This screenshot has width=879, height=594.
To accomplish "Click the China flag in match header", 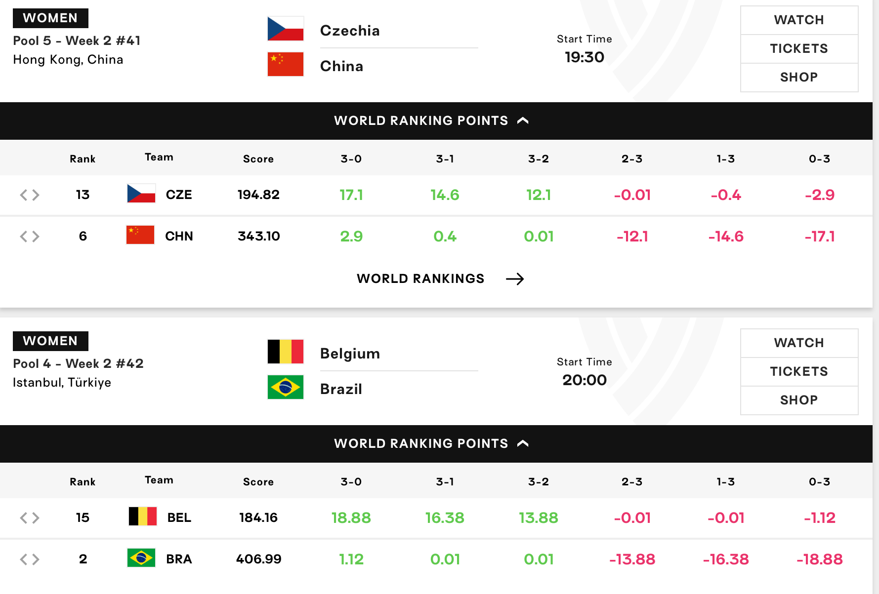I will [x=285, y=64].
